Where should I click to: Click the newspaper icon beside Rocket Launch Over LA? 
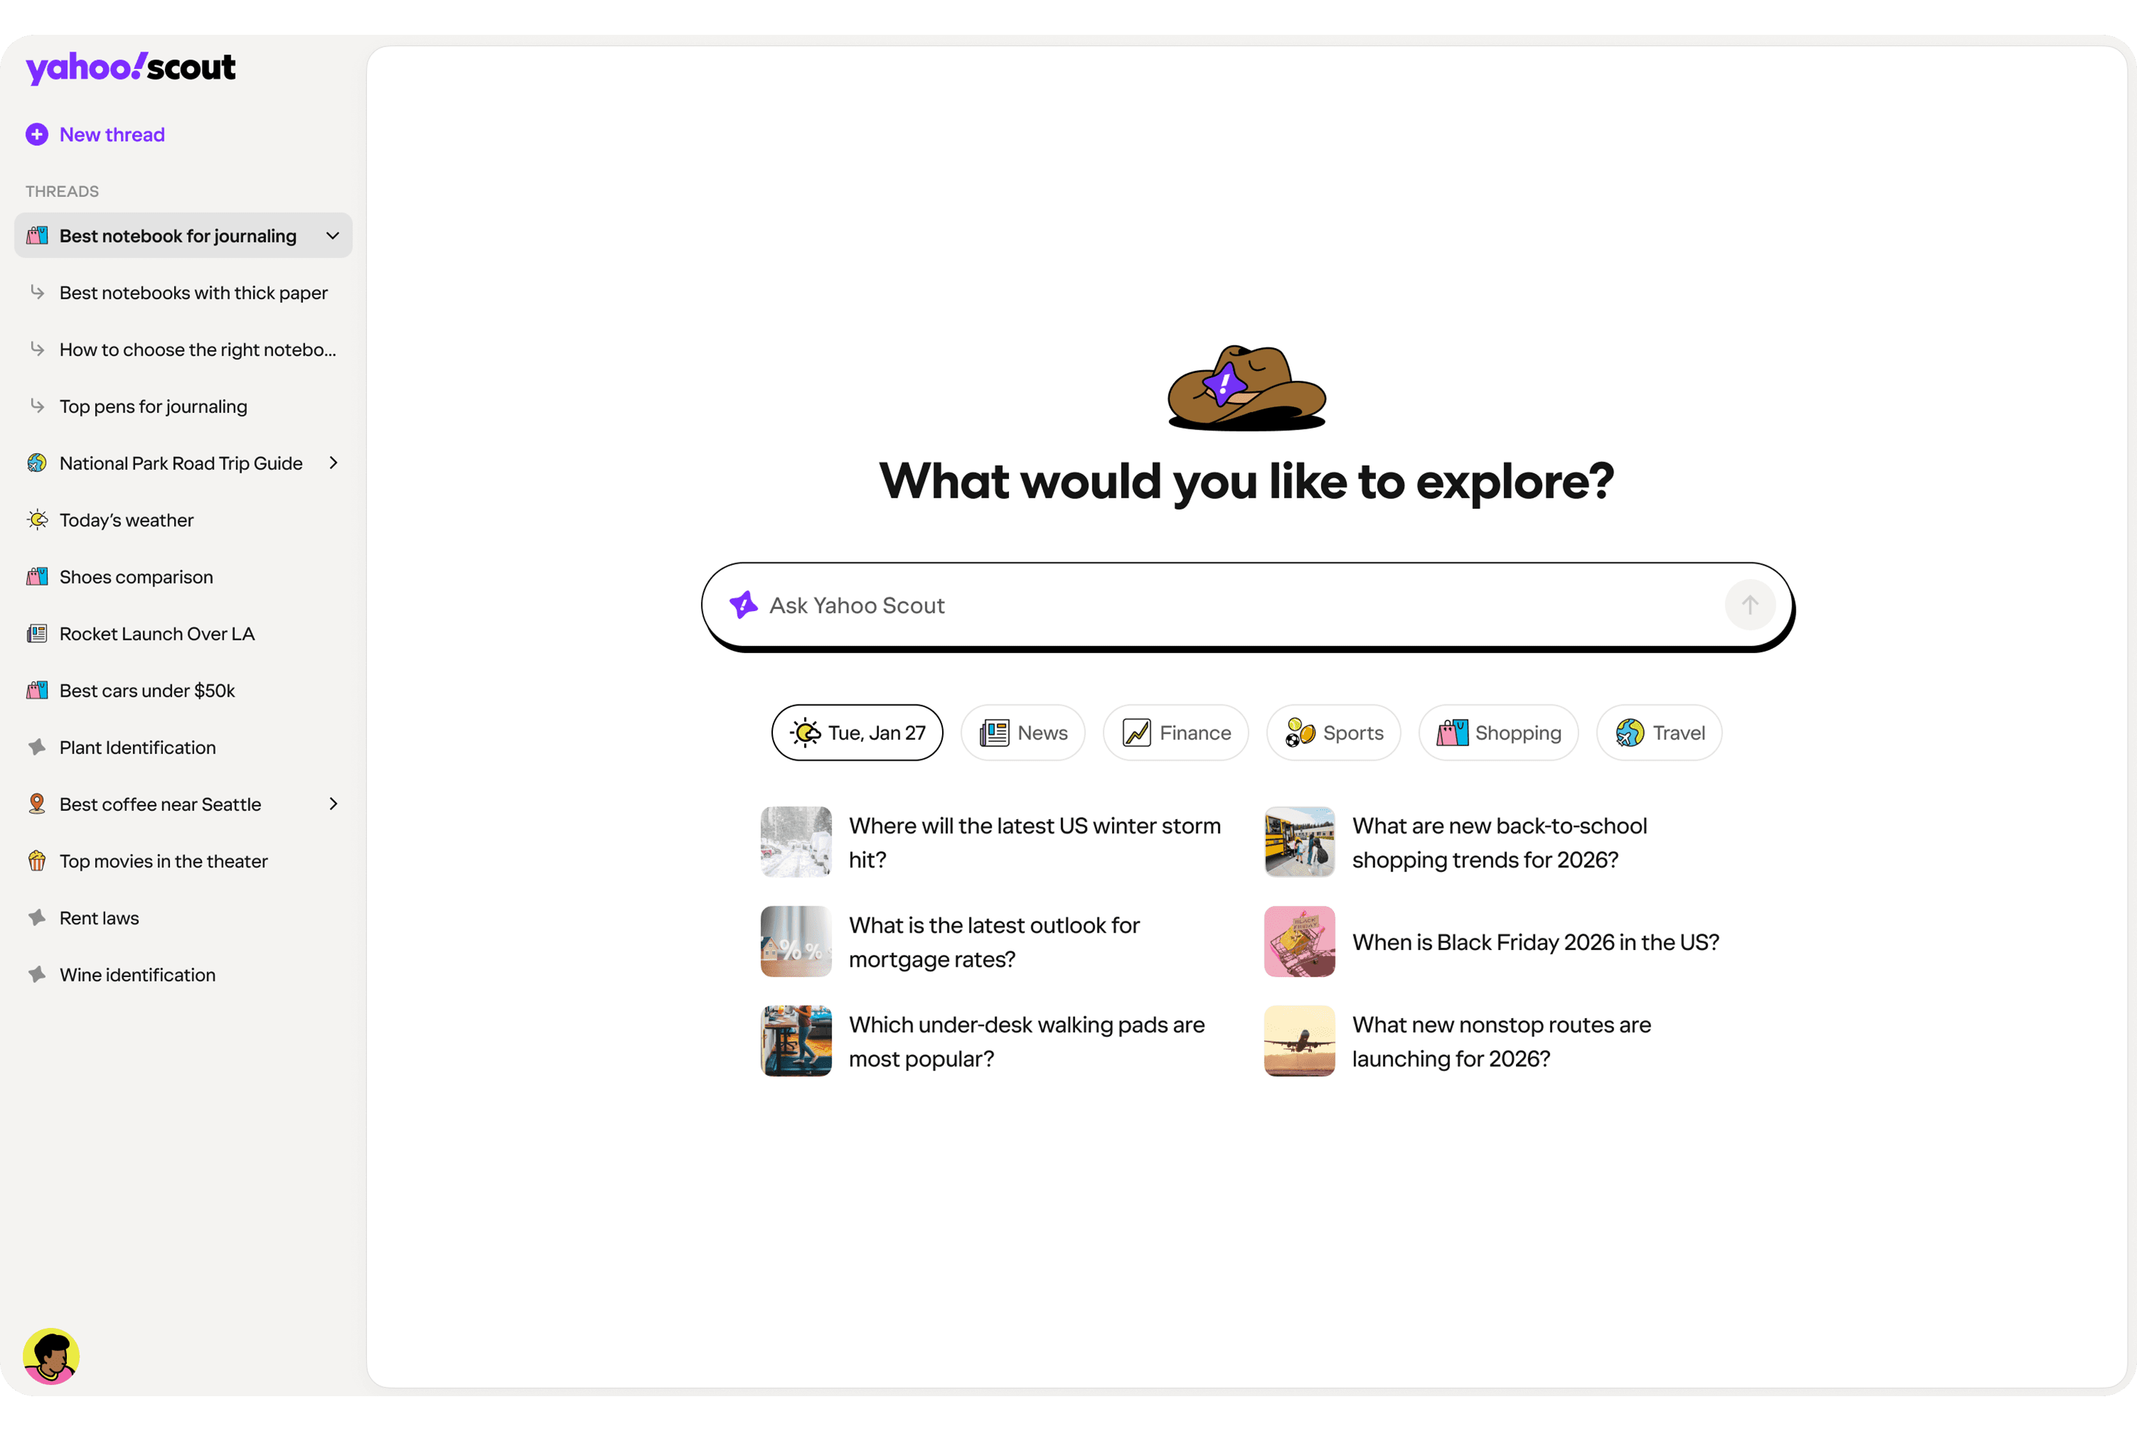pos(36,633)
